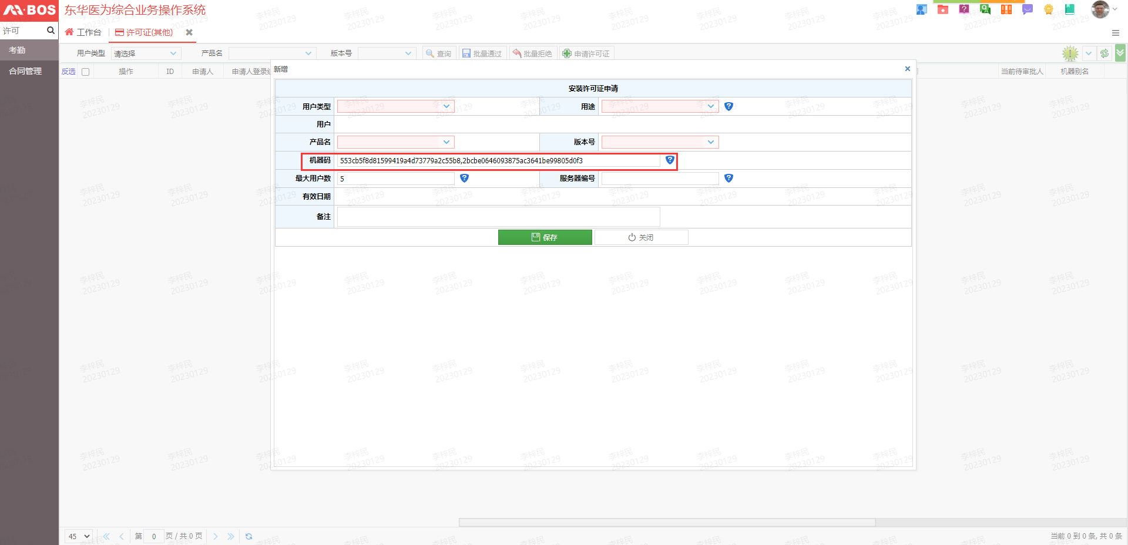
Task: Click the green refresh icon near top-right toolbar
Action: pyautogui.click(x=1104, y=53)
